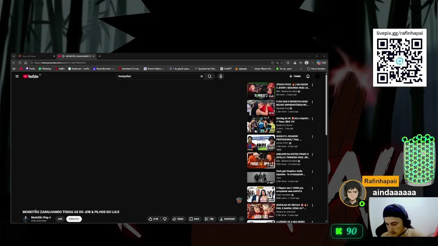Start voice search with microphone icon
Screen dimensions: 438x246
221,77
